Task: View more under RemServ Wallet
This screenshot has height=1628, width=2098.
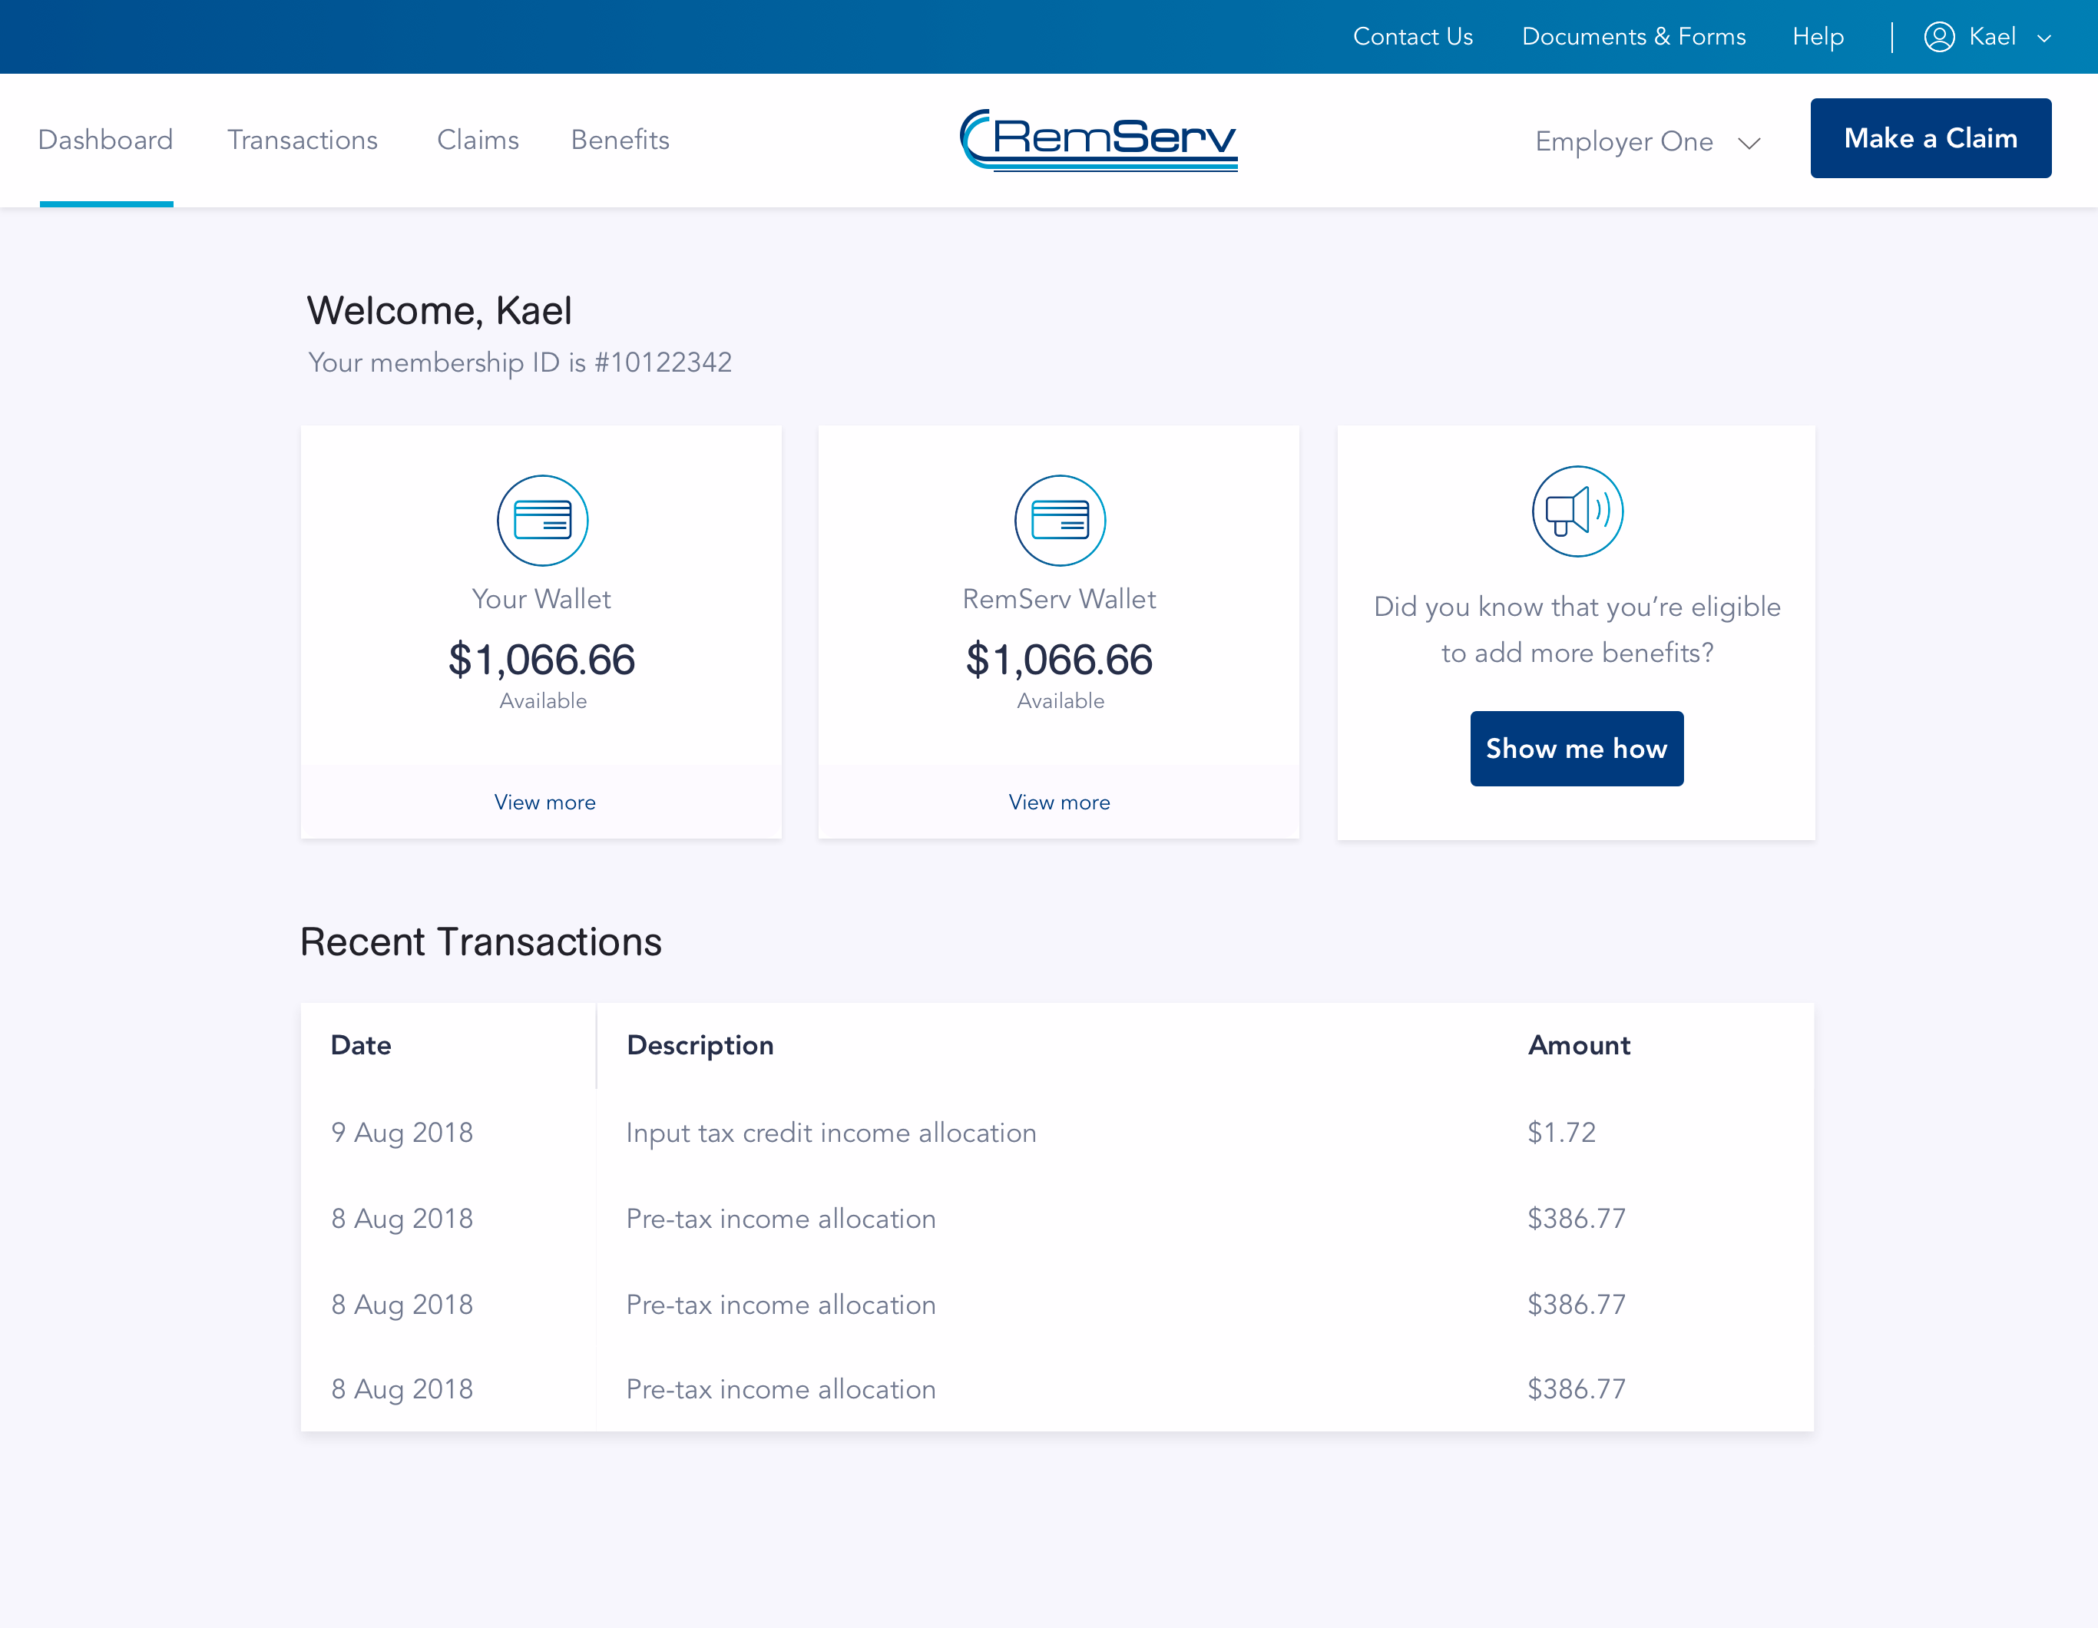Action: (x=1059, y=802)
